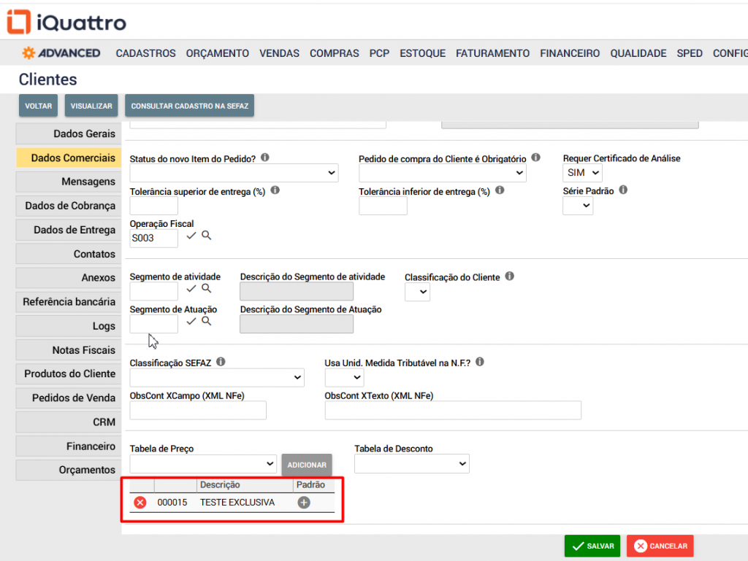Show info for Série Padrão
Viewport: 748px width, 561px height.
[x=623, y=190]
